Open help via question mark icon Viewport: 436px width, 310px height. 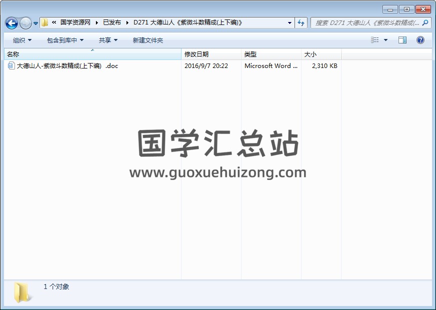click(x=420, y=40)
